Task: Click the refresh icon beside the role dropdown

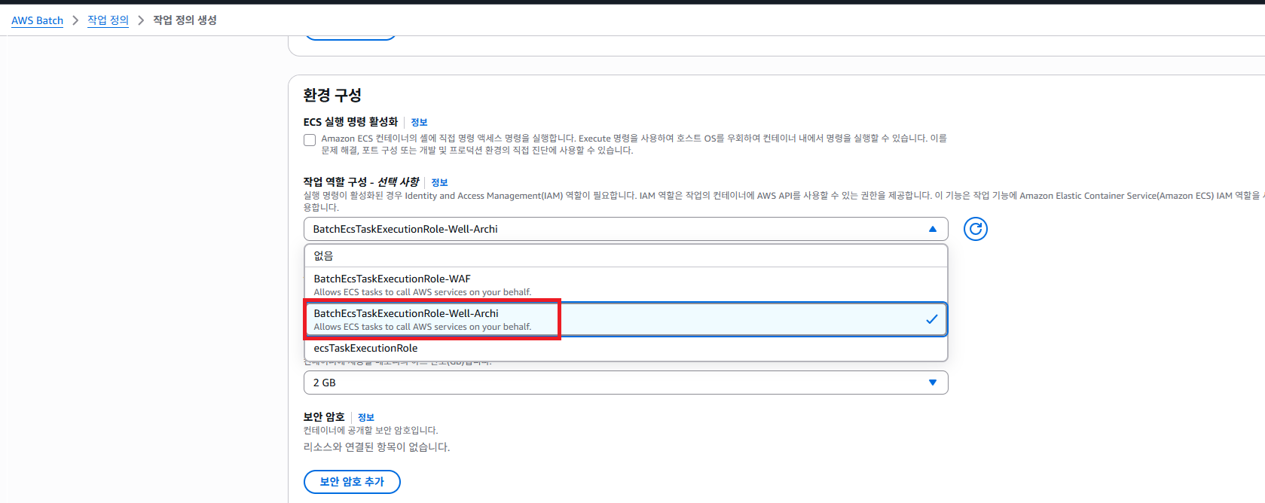Action: (975, 229)
